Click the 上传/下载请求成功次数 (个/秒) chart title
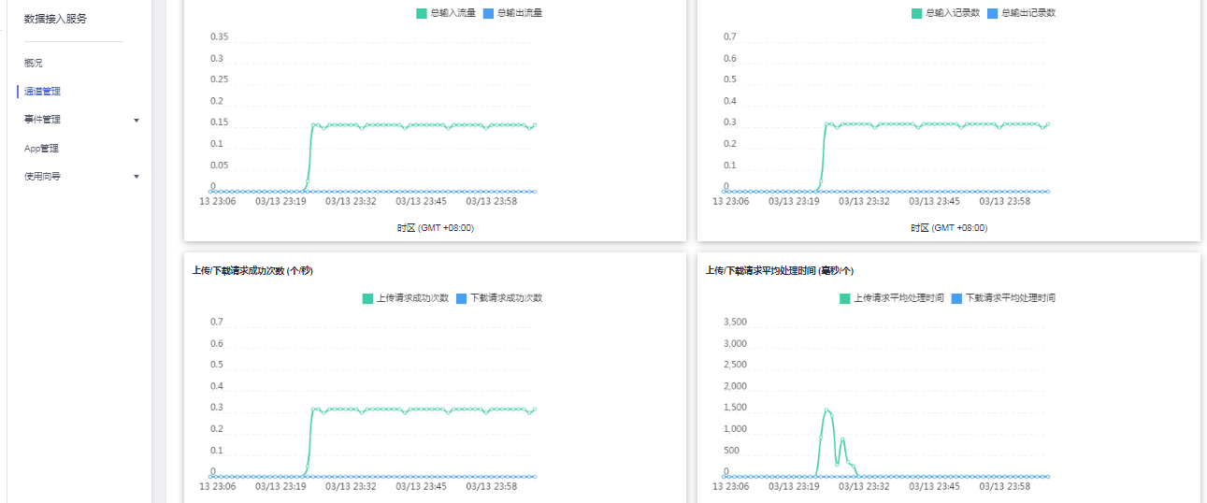 click(252, 270)
